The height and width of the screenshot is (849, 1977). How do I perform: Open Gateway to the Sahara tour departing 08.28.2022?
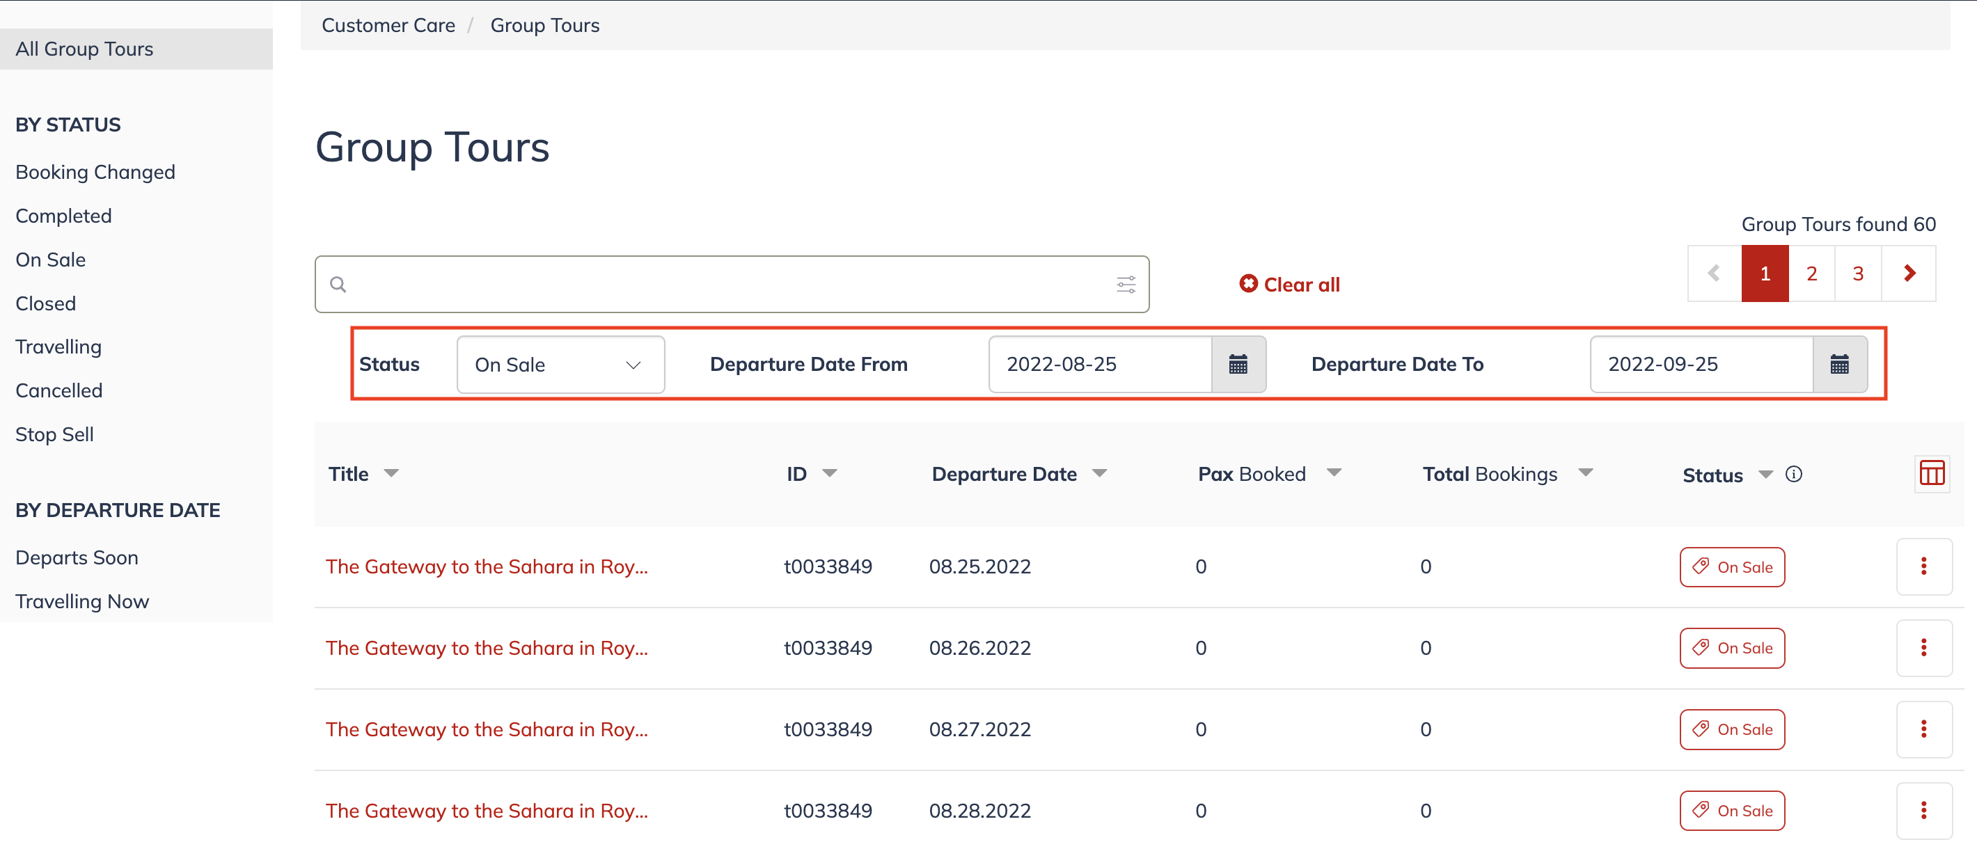487,811
